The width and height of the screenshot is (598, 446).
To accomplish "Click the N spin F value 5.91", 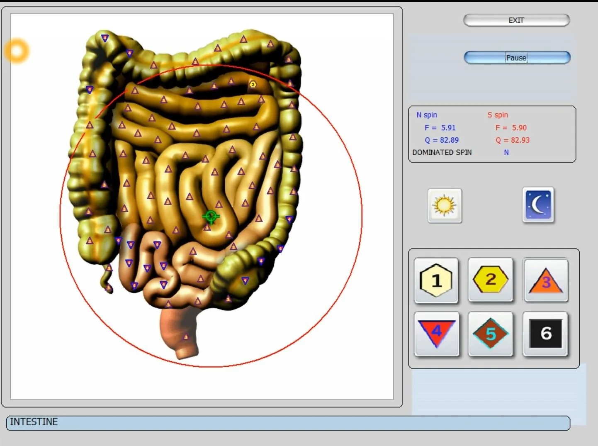I will pos(448,128).
